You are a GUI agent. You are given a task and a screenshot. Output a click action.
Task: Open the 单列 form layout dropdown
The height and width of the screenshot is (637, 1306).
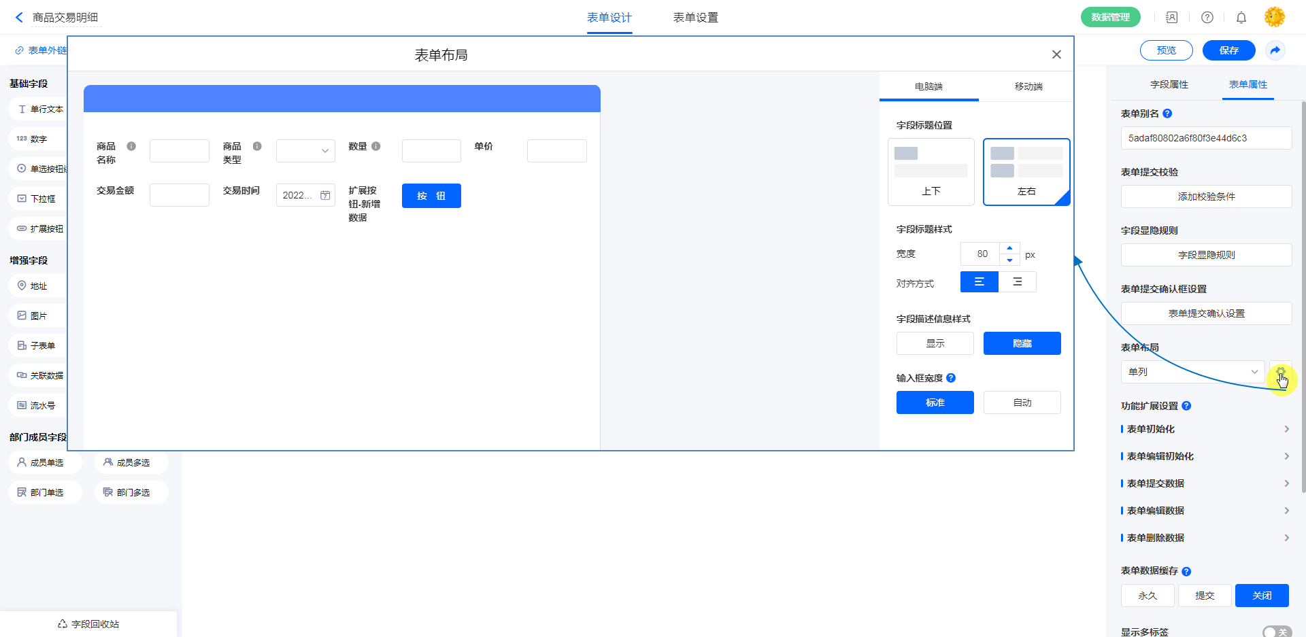1192,372
